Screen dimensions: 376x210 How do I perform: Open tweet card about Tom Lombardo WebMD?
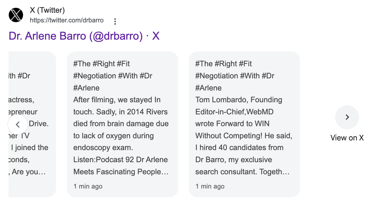click(x=244, y=124)
